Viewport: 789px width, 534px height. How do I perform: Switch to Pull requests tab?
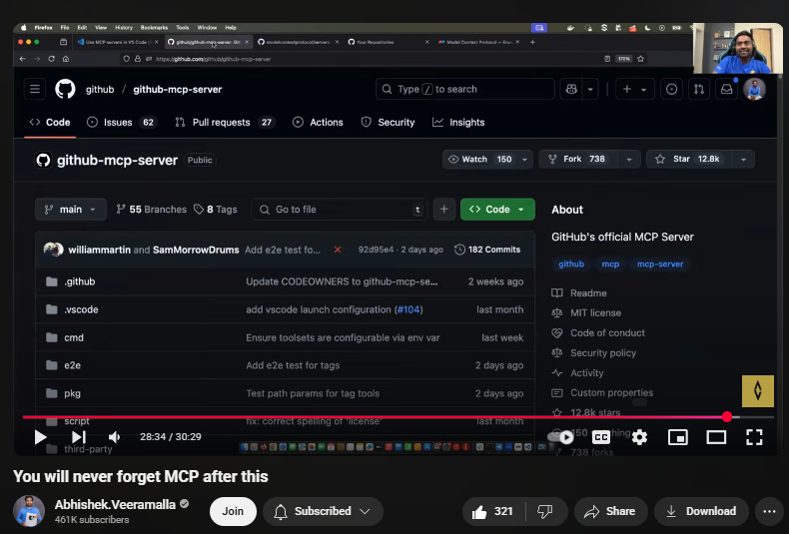tap(225, 122)
